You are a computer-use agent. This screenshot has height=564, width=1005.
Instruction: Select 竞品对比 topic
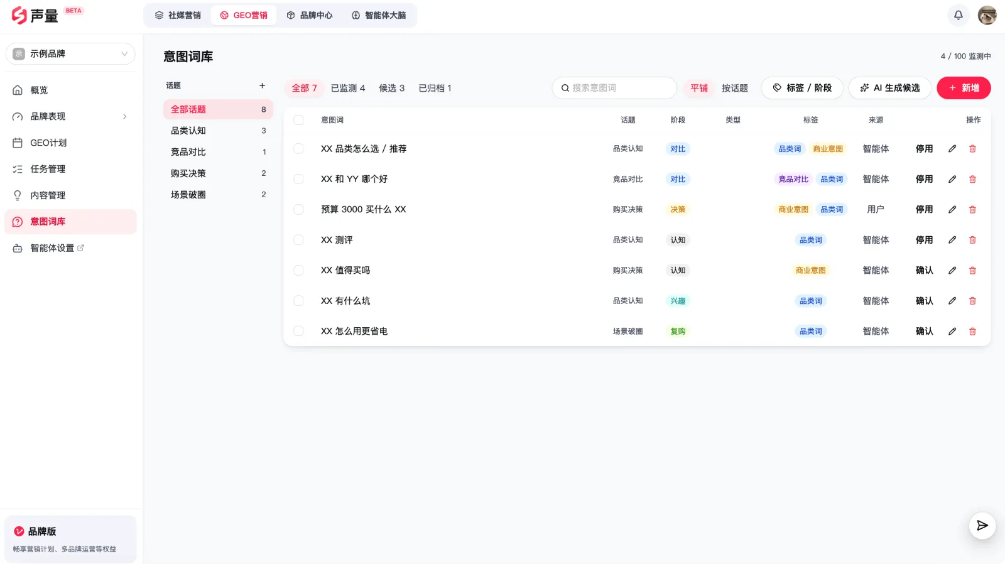pos(218,152)
